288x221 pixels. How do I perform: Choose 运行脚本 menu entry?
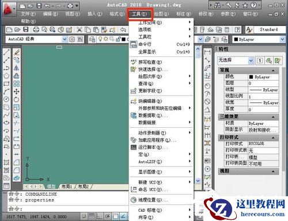pos(161,147)
